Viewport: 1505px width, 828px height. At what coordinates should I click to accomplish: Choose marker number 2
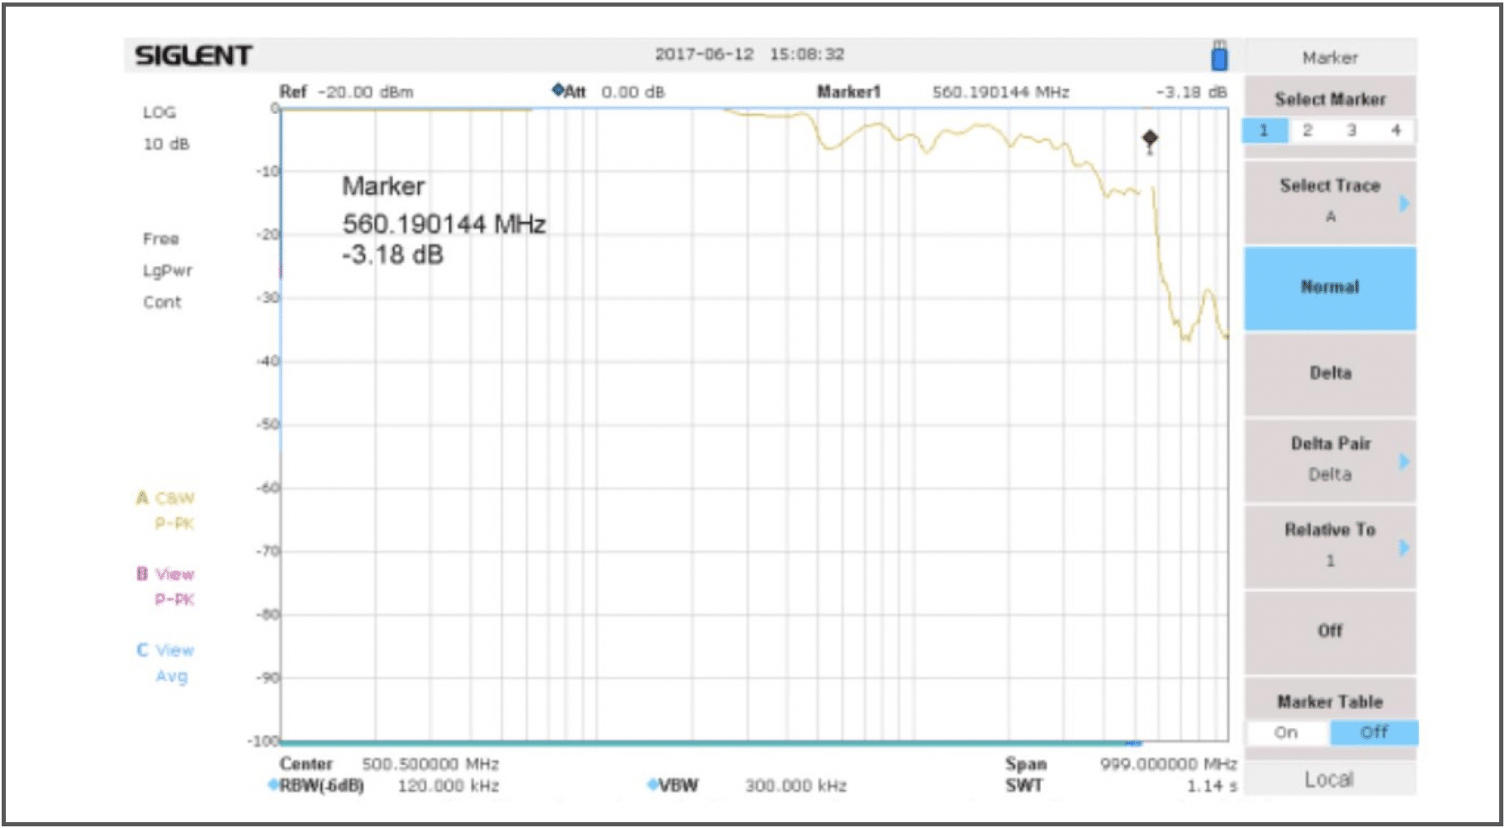pos(1307,131)
